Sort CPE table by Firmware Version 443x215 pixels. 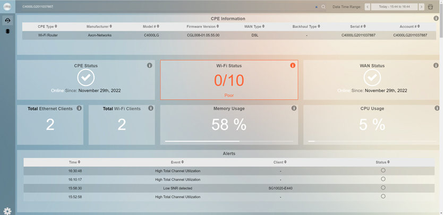(x=202, y=26)
